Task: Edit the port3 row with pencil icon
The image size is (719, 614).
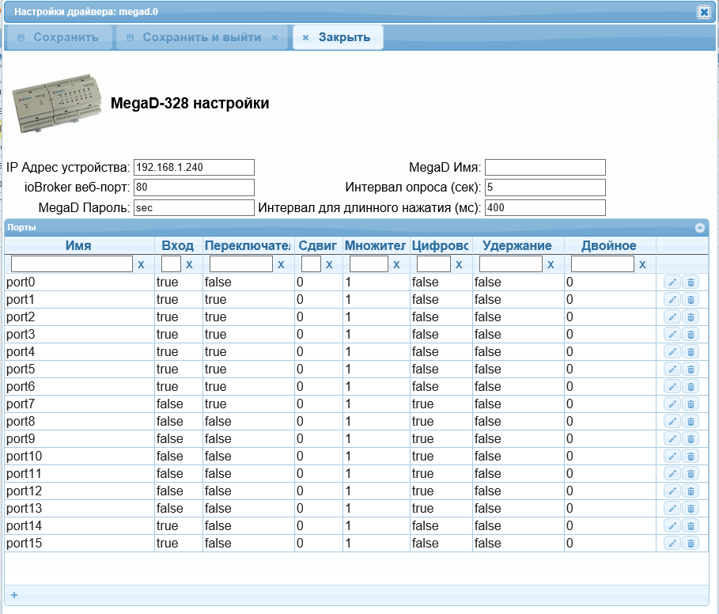Action: (672, 334)
